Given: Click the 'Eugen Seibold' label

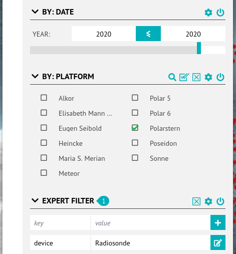Looking at the screenshot, I should pos(80,128).
